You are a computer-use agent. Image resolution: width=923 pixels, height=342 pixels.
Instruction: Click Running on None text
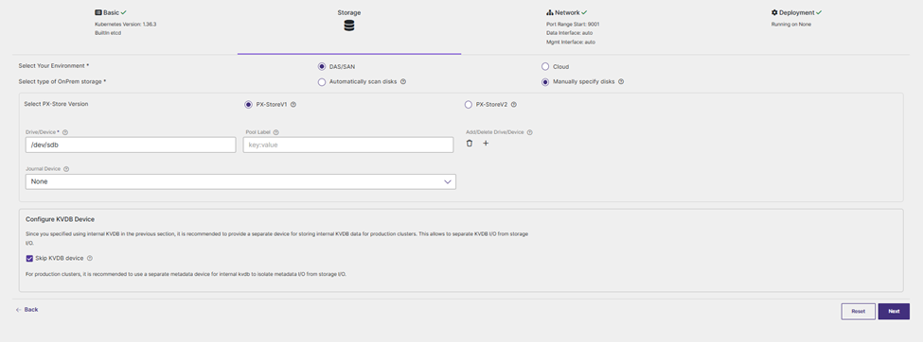coord(791,25)
